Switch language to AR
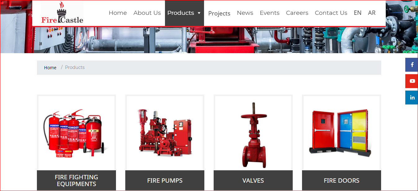418x191 pixels. click(372, 13)
